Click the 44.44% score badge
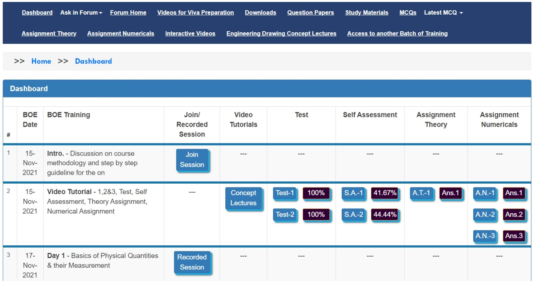The width and height of the screenshot is (534, 286). 385,215
